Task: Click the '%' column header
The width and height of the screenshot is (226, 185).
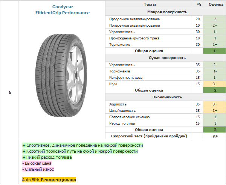Action: coord(199,5)
